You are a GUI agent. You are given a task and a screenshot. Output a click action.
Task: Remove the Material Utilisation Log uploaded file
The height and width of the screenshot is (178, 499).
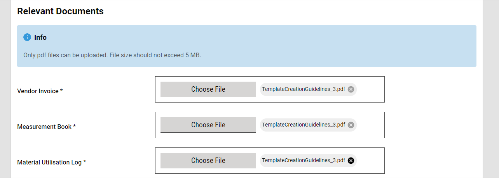[x=351, y=161]
